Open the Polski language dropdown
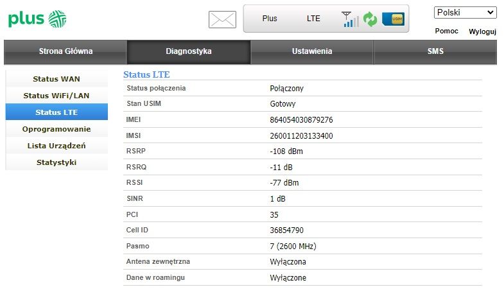The image size is (504, 303). point(465,13)
